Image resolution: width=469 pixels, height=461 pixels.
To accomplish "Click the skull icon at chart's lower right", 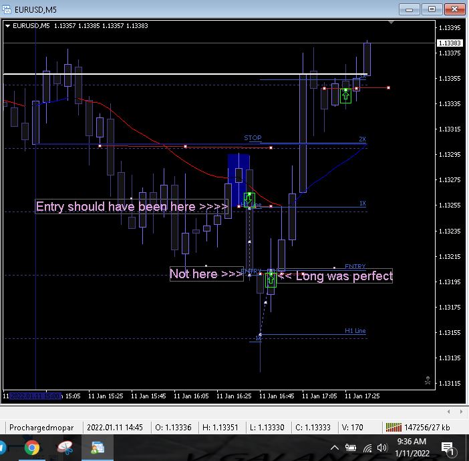I will point(428,380).
